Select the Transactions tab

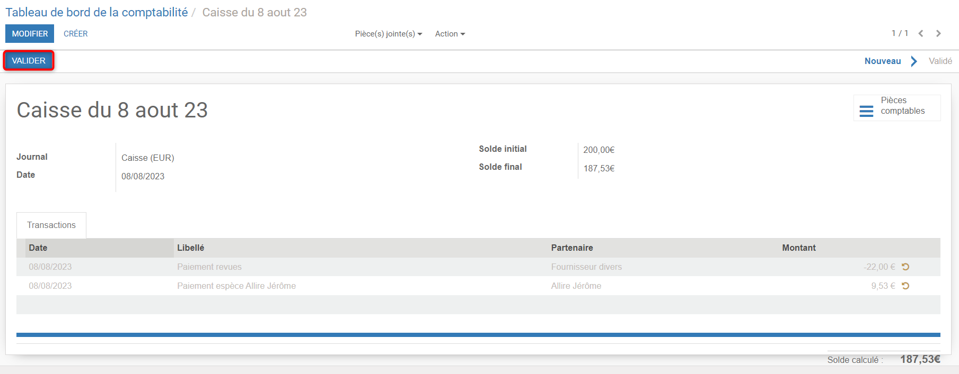(51, 225)
